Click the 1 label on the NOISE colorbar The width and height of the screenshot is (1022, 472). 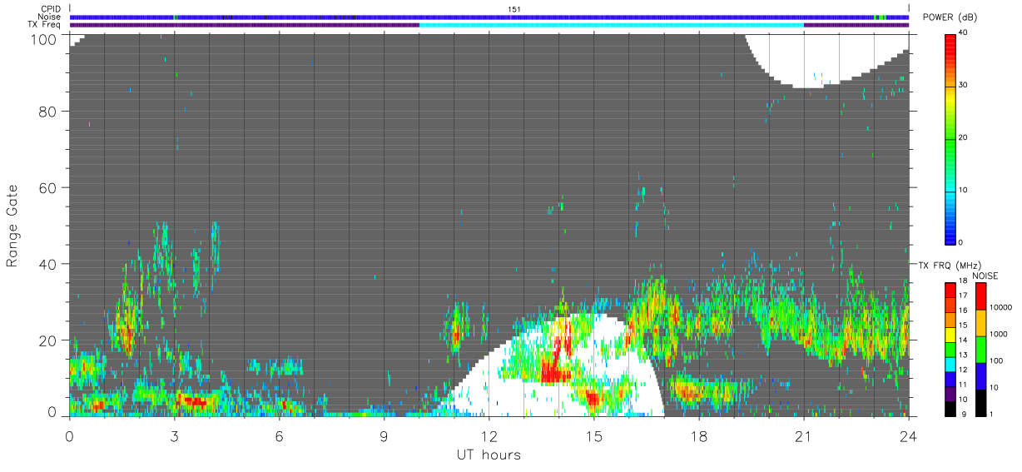click(992, 415)
